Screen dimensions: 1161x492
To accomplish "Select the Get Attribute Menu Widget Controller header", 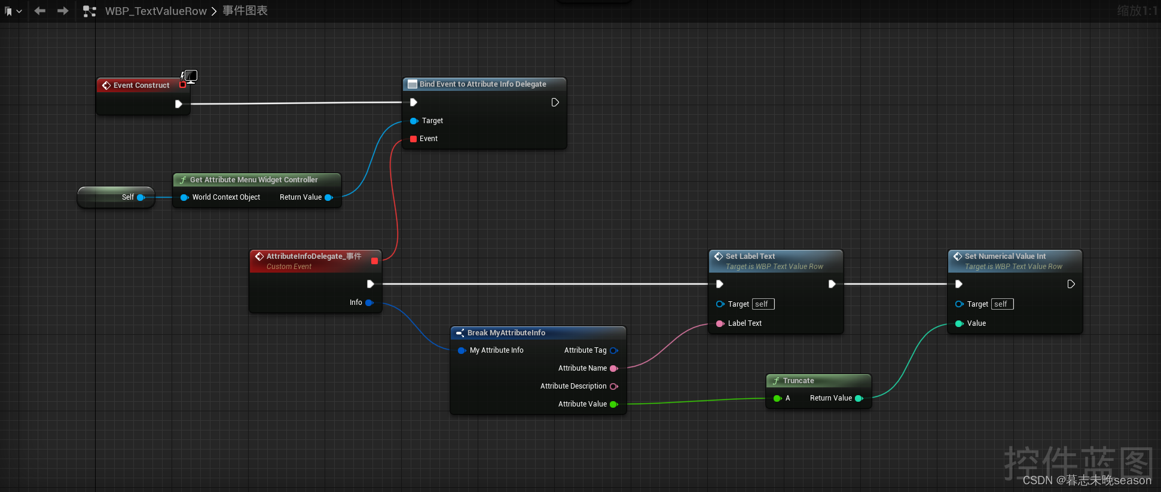I will click(256, 179).
